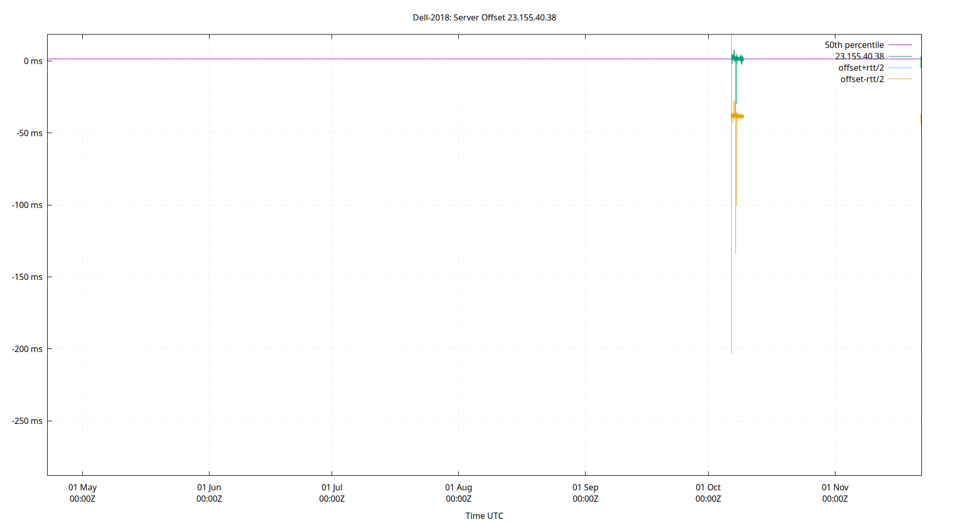The image size is (969, 524).
Task: Click the orange marks at right plot edge
Action: tap(920, 118)
